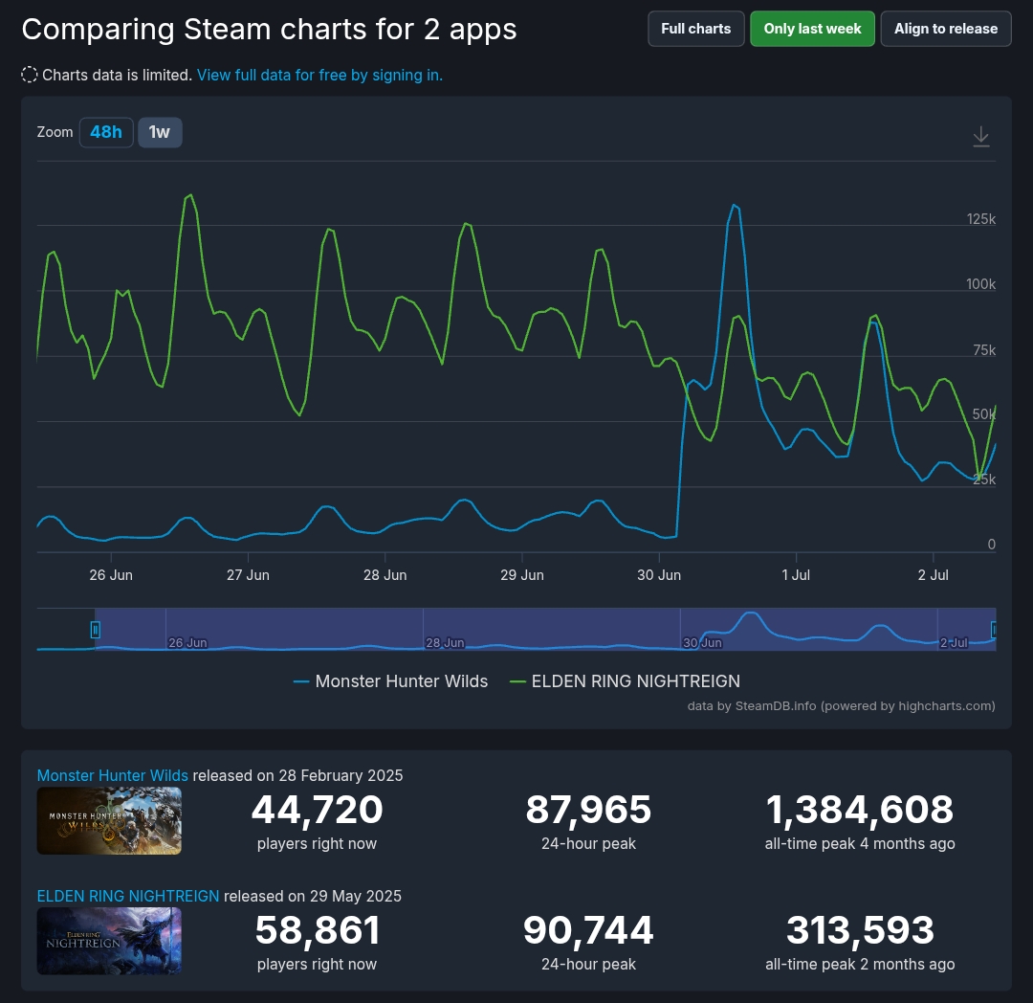Open the Full charts view
The height and width of the screenshot is (1003, 1033).
coord(695,29)
